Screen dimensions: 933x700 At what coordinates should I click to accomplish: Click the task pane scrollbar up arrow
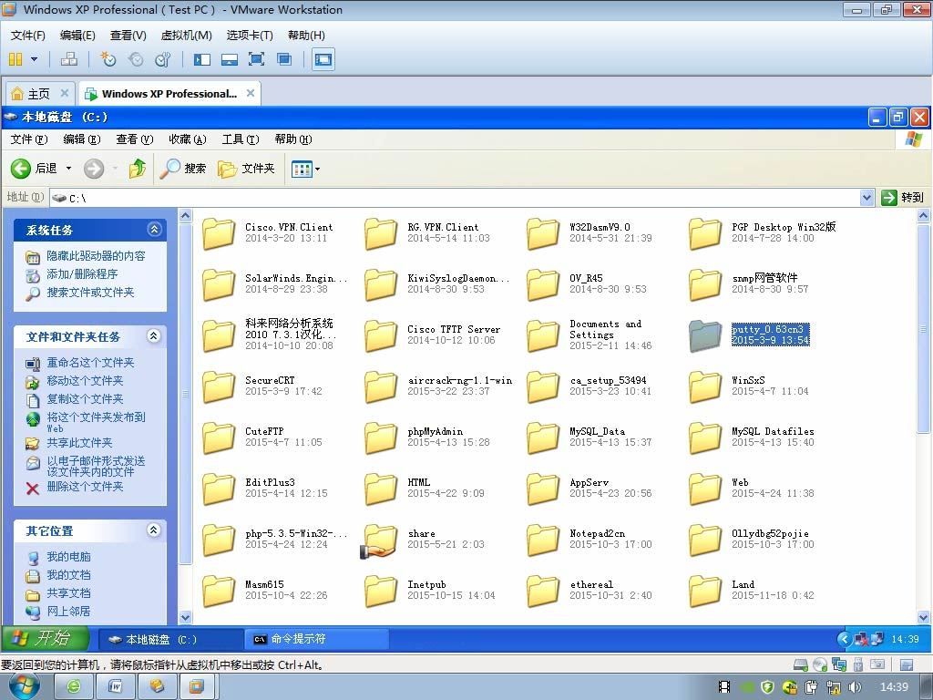[x=185, y=215]
